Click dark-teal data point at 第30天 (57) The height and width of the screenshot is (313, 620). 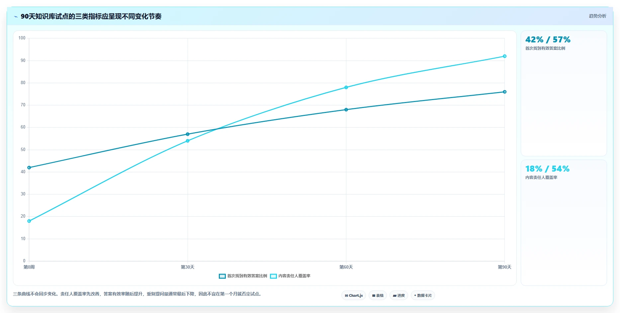click(x=188, y=134)
